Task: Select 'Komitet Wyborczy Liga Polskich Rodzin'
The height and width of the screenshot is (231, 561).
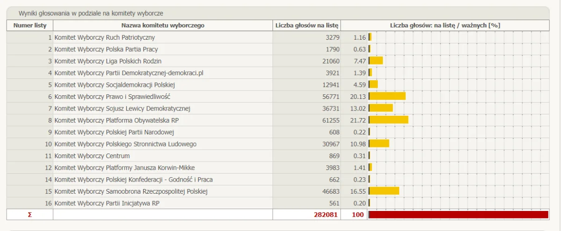Action: (x=108, y=61)
